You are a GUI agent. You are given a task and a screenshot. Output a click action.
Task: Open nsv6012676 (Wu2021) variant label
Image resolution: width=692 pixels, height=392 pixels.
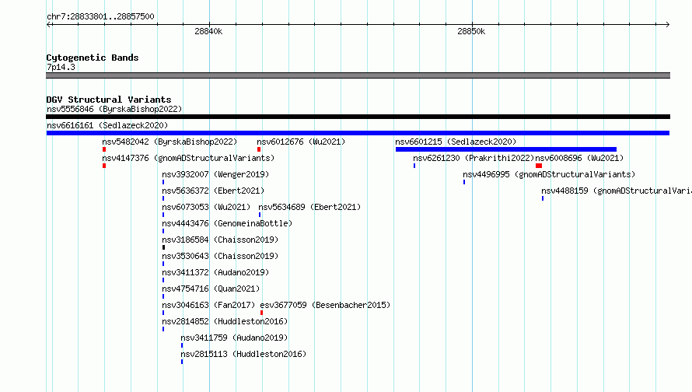tap(301, 142)
